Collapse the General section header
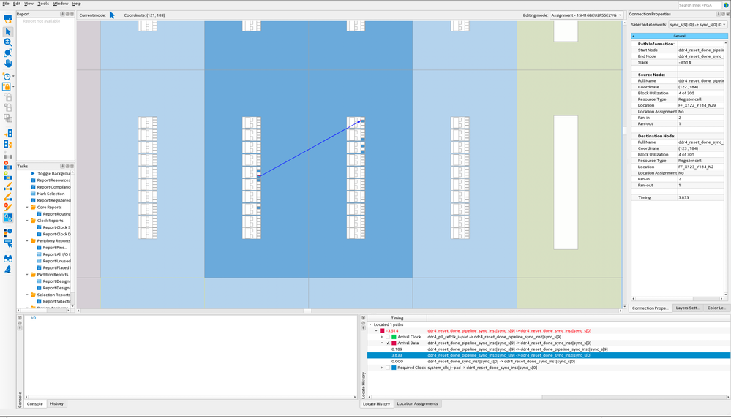 pyautogui.click(x=679, y=36)
